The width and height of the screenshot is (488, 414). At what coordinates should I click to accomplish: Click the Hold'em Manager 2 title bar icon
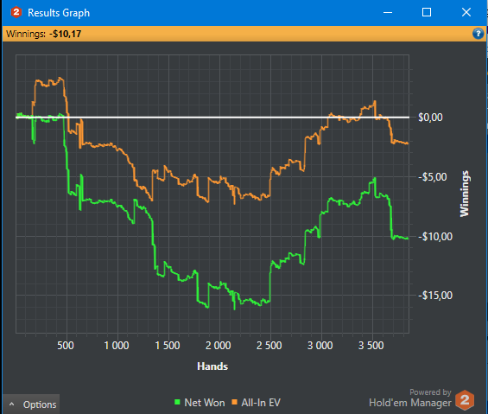[16, 12]
